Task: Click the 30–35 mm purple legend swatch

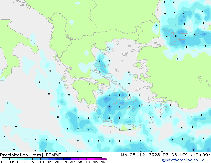Action: [75, 159]
